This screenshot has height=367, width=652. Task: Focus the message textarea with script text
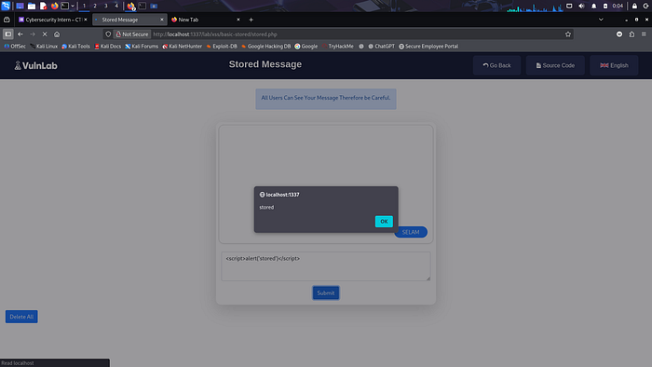click(x=326, y=266)
